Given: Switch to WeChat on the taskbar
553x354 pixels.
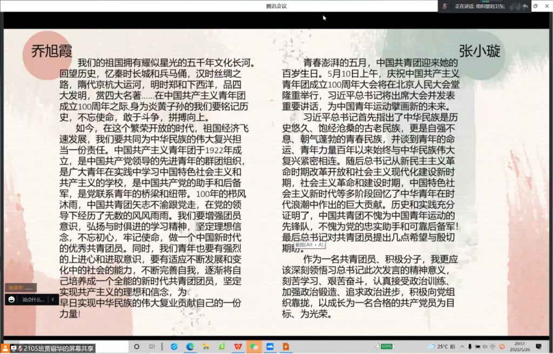Looking at the screenshot, I should [253, 346].
